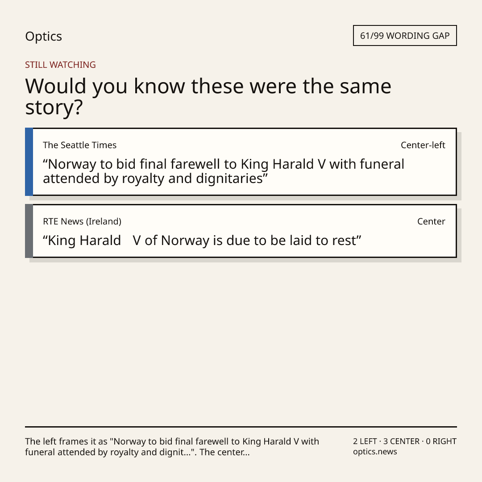Click the framing summary text at bottom
This screenshot has height=482, width=482.
tap(172, 447)
